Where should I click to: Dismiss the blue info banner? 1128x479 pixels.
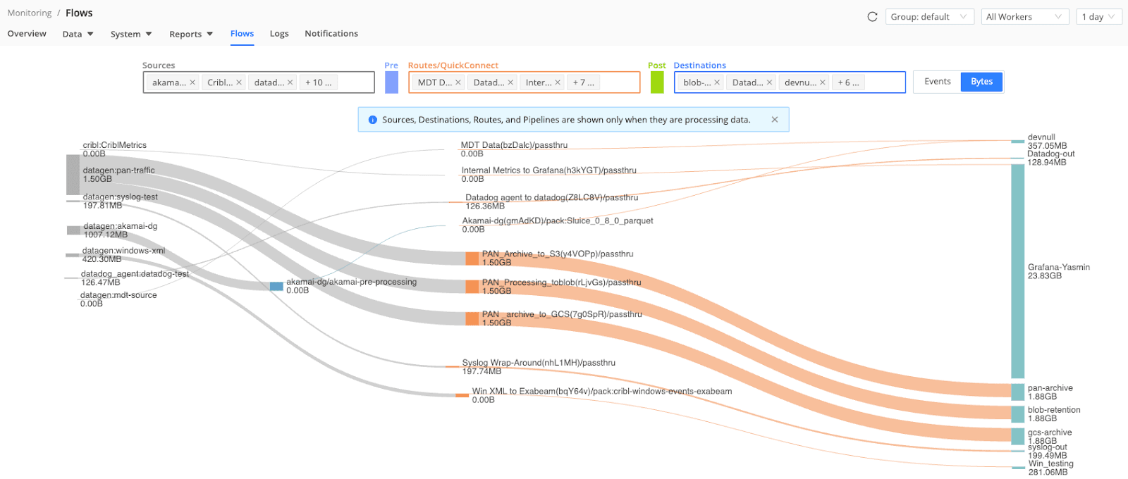coord(774,120)
